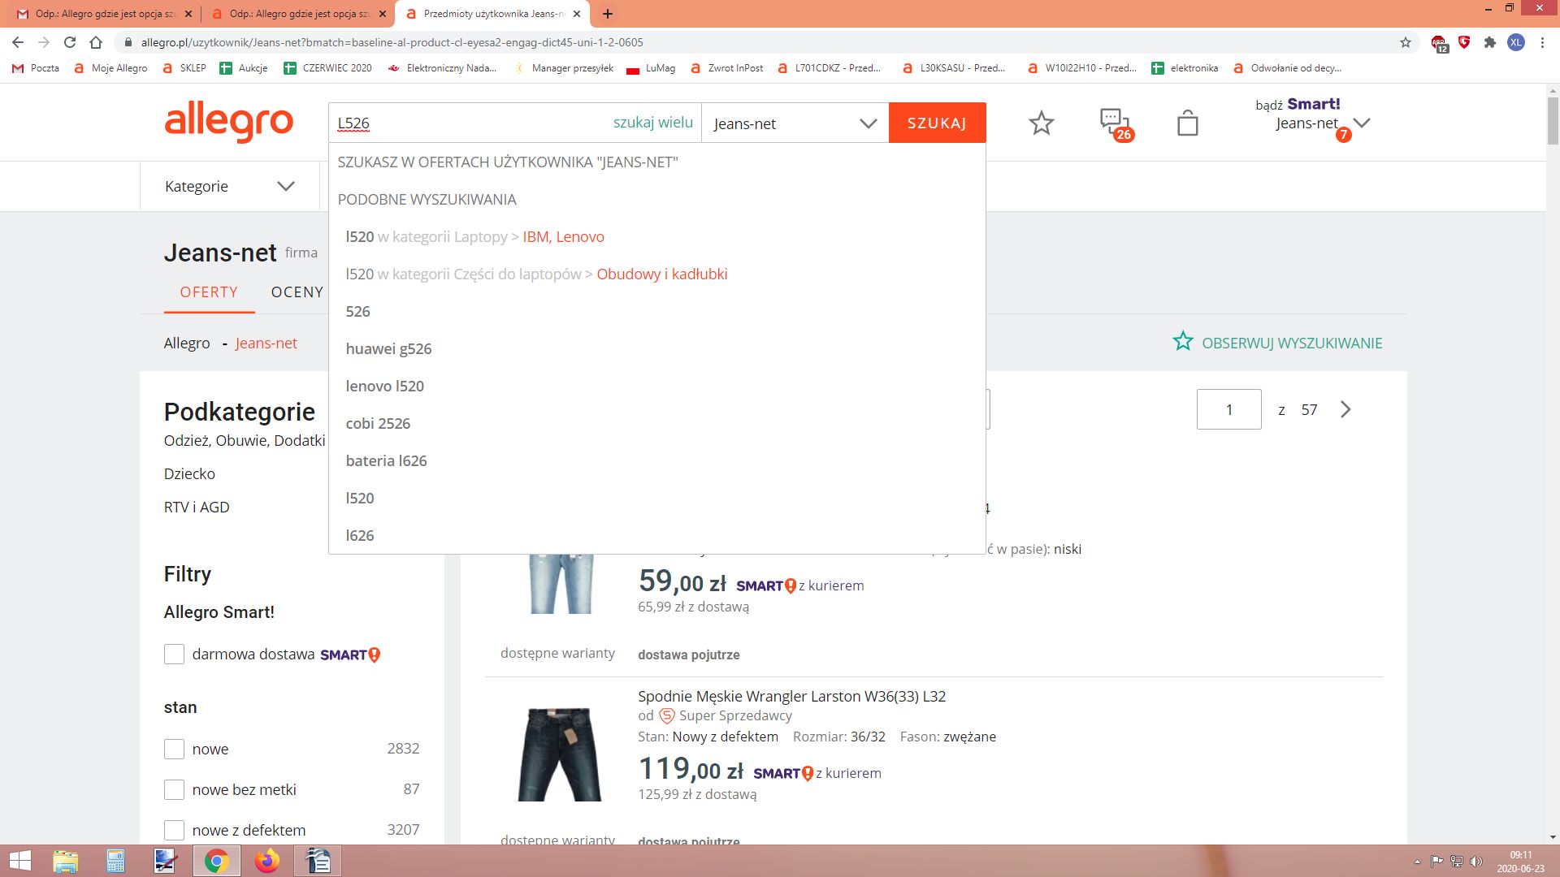Go to next results page arrow
1560x877 pixels.
pyautogui.click(x=1345, y=409)
